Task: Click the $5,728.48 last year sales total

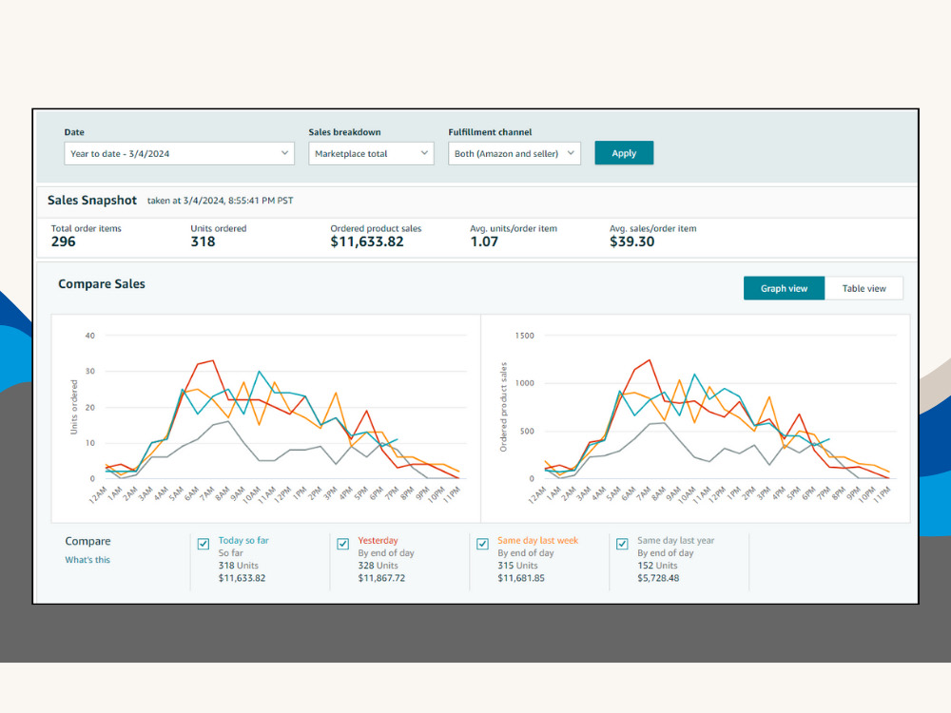Action: 658,578
